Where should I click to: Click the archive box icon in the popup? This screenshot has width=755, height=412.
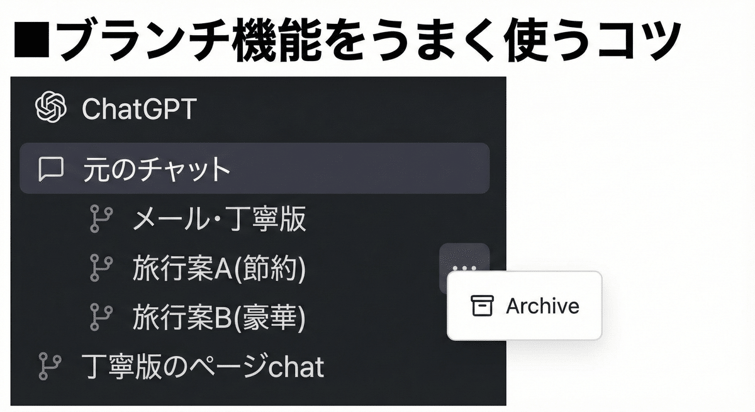(x=481, y=307)
